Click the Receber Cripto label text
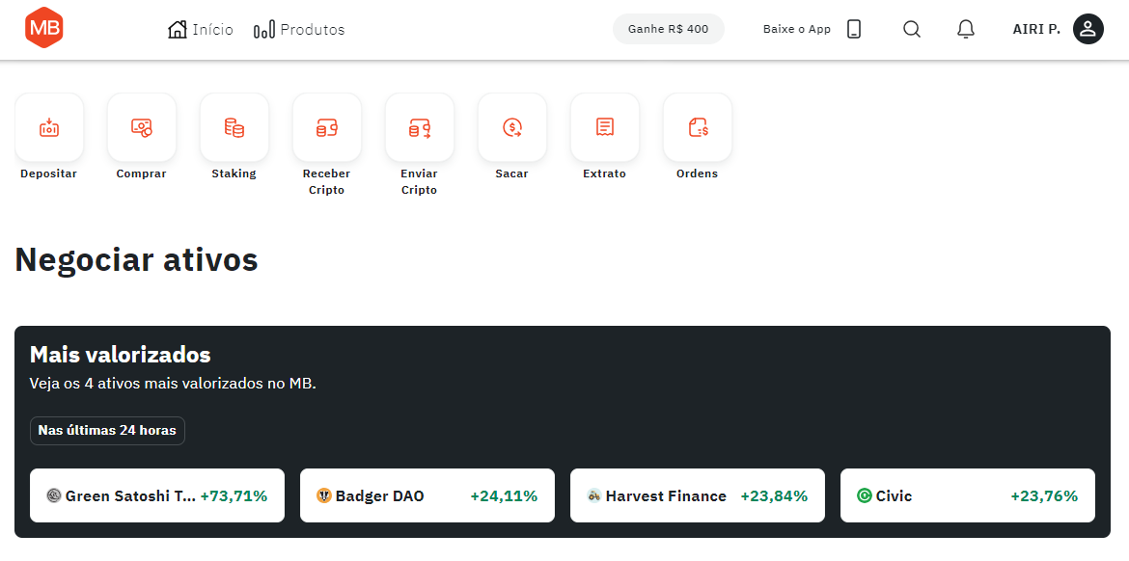This screenshot has height=561, width=1129. tap(327, 182)
